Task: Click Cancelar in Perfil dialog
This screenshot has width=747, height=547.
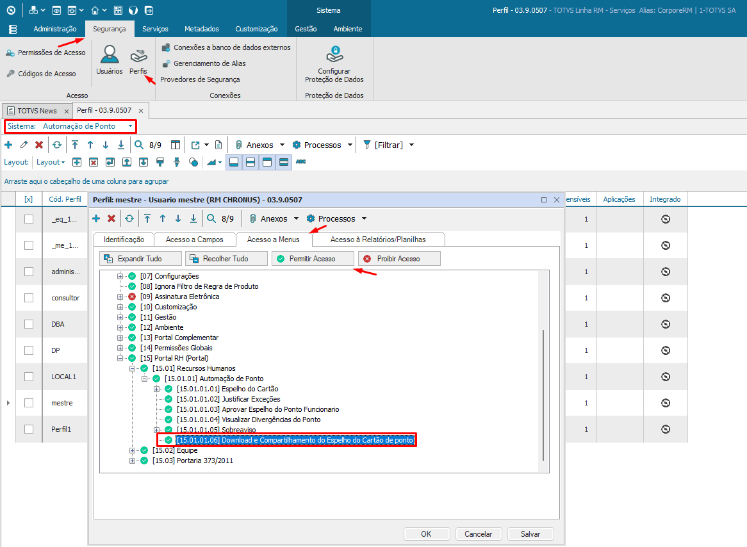Action: pos(479,534)
